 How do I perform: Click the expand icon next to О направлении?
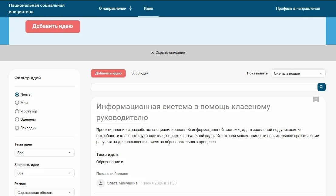point(130,9)
